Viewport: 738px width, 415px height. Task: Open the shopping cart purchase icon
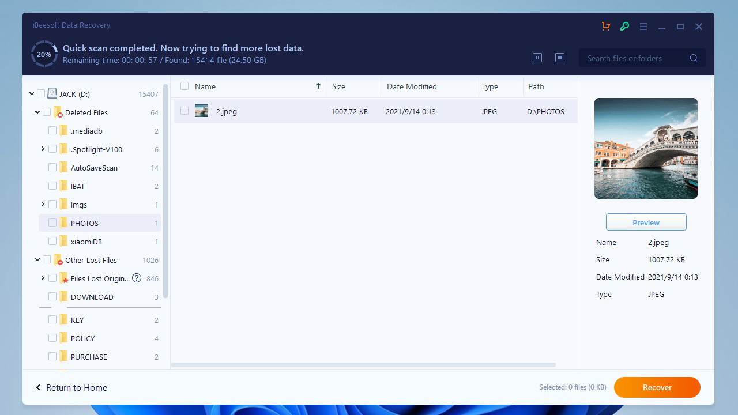(x=605, y=26)
